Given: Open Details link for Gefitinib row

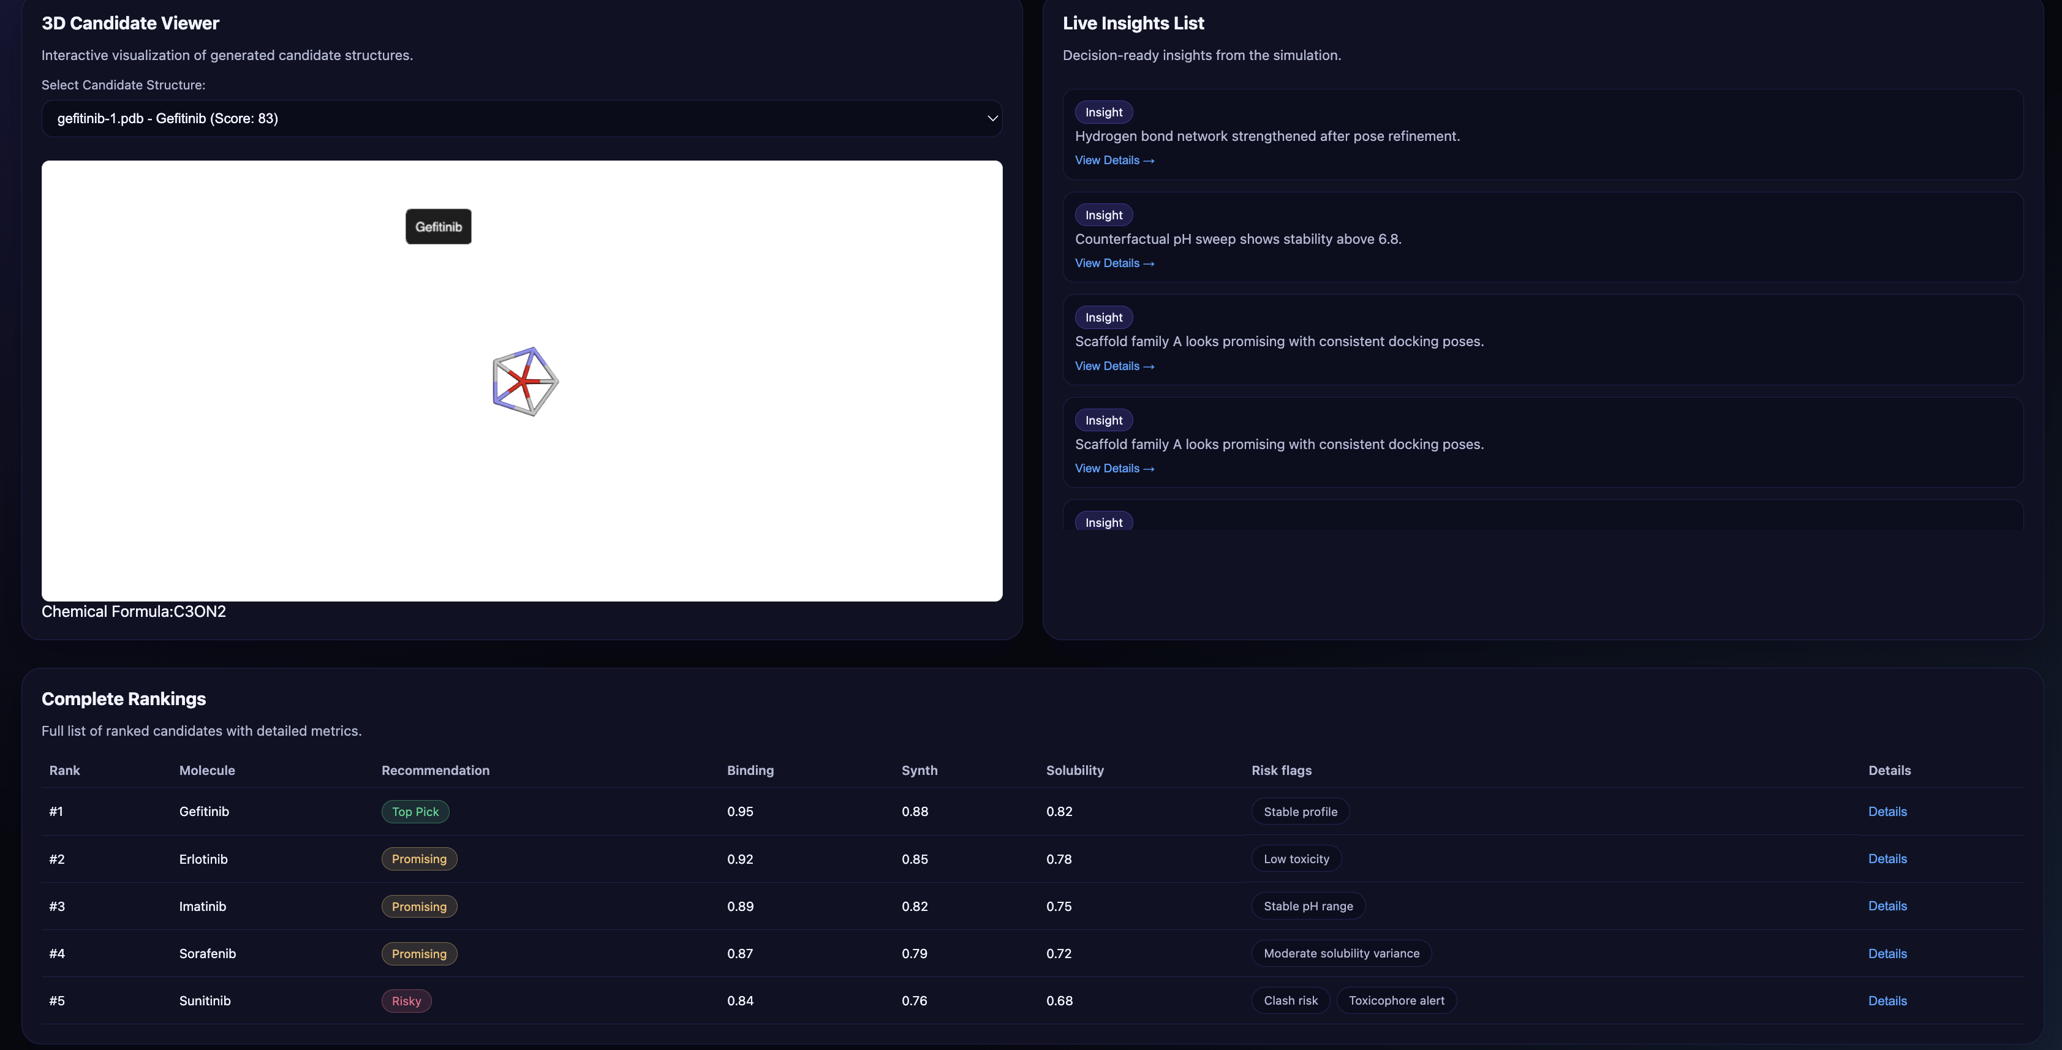Looking at the screenshot, I should (x=1887, y=812).
